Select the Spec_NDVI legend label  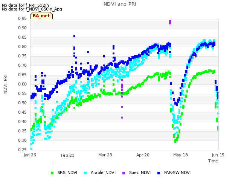coord(140,172)
